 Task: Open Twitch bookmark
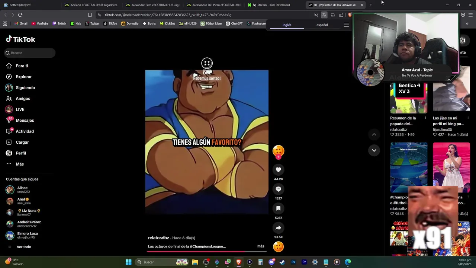pos(59,23)
